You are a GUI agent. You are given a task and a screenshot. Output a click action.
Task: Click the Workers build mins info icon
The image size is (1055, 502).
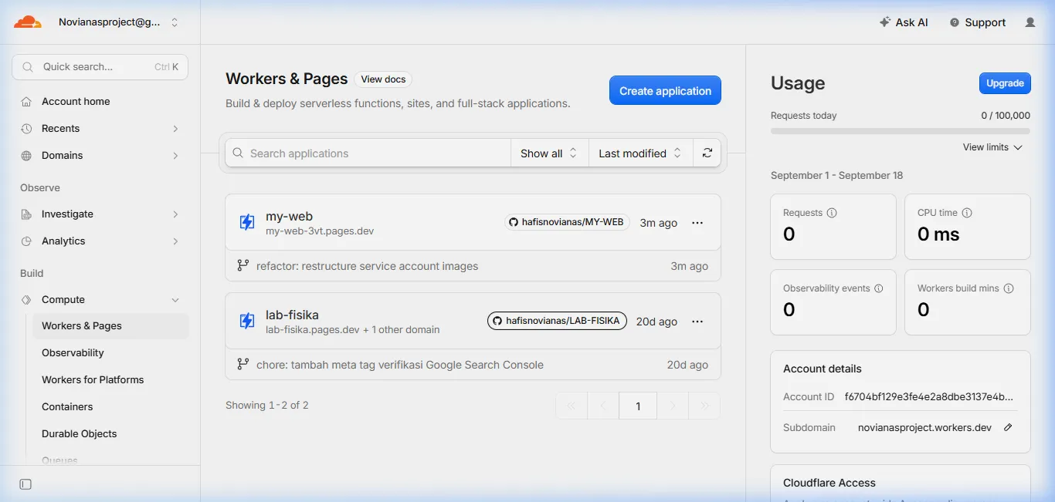[1009, 288]
